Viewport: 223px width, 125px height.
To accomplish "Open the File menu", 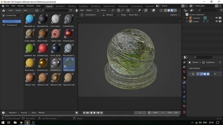I will coord(7,6).
